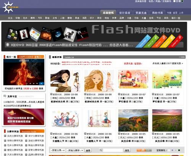
Task: Switch to the 设计素材 tab
Action: [125, 13]
